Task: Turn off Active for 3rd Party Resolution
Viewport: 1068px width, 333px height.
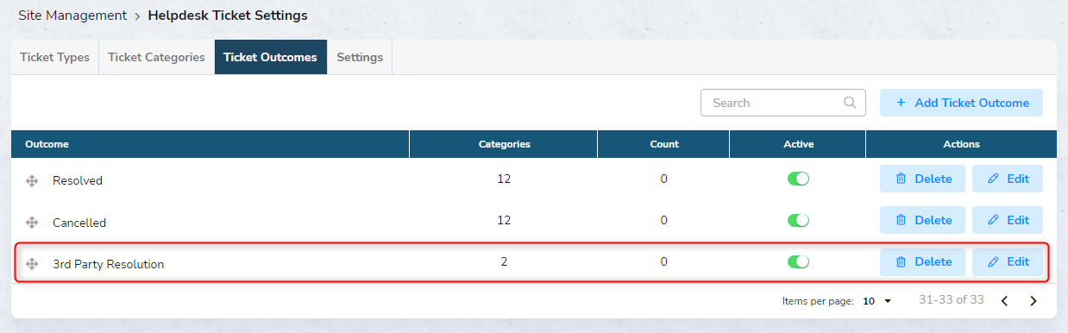Action: pos(798,261)
